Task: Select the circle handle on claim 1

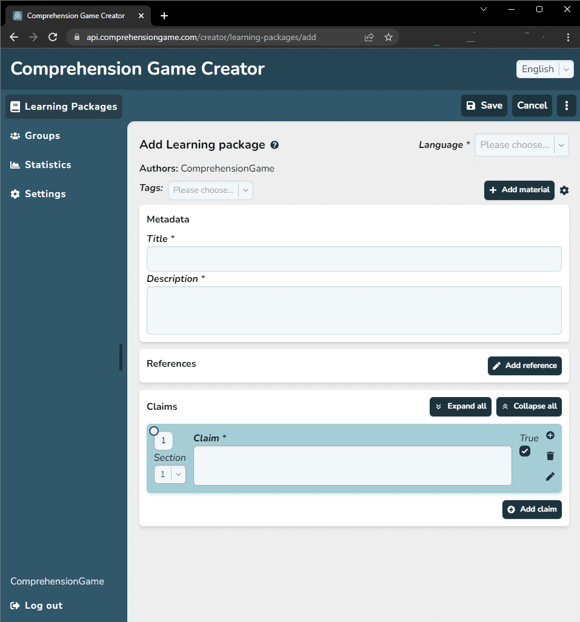Action: point(155,430)
